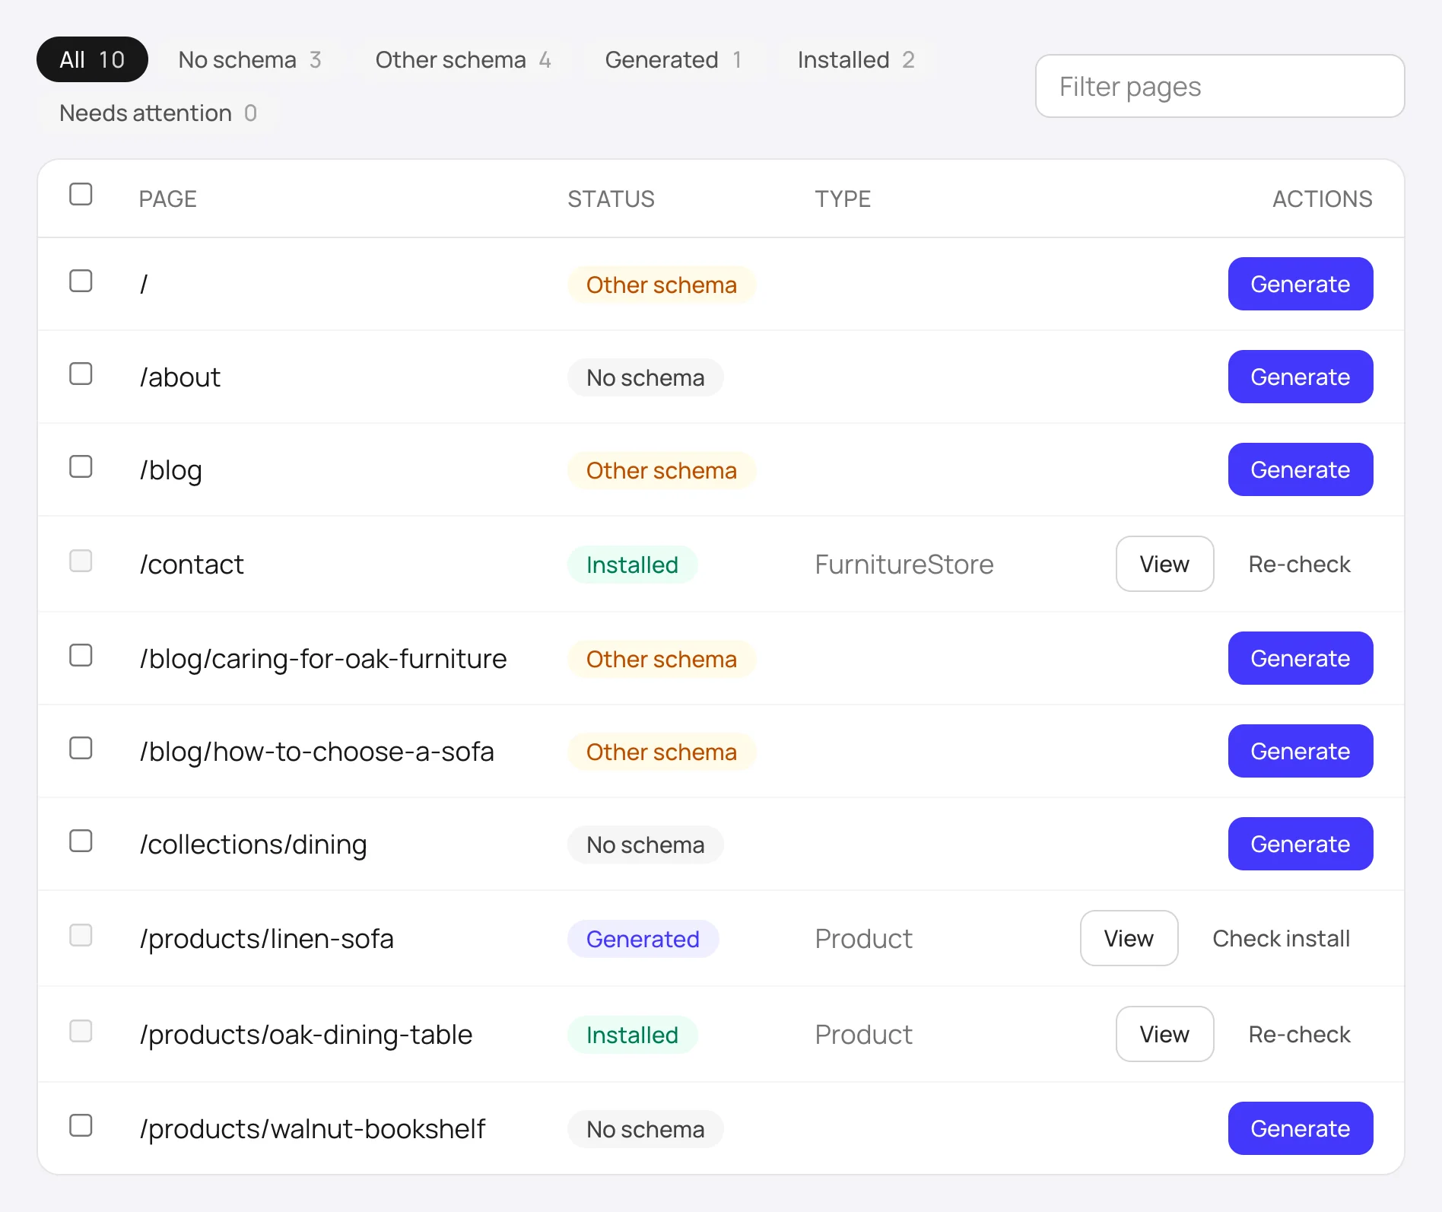Click the PAGE column header

coord(167,199)
